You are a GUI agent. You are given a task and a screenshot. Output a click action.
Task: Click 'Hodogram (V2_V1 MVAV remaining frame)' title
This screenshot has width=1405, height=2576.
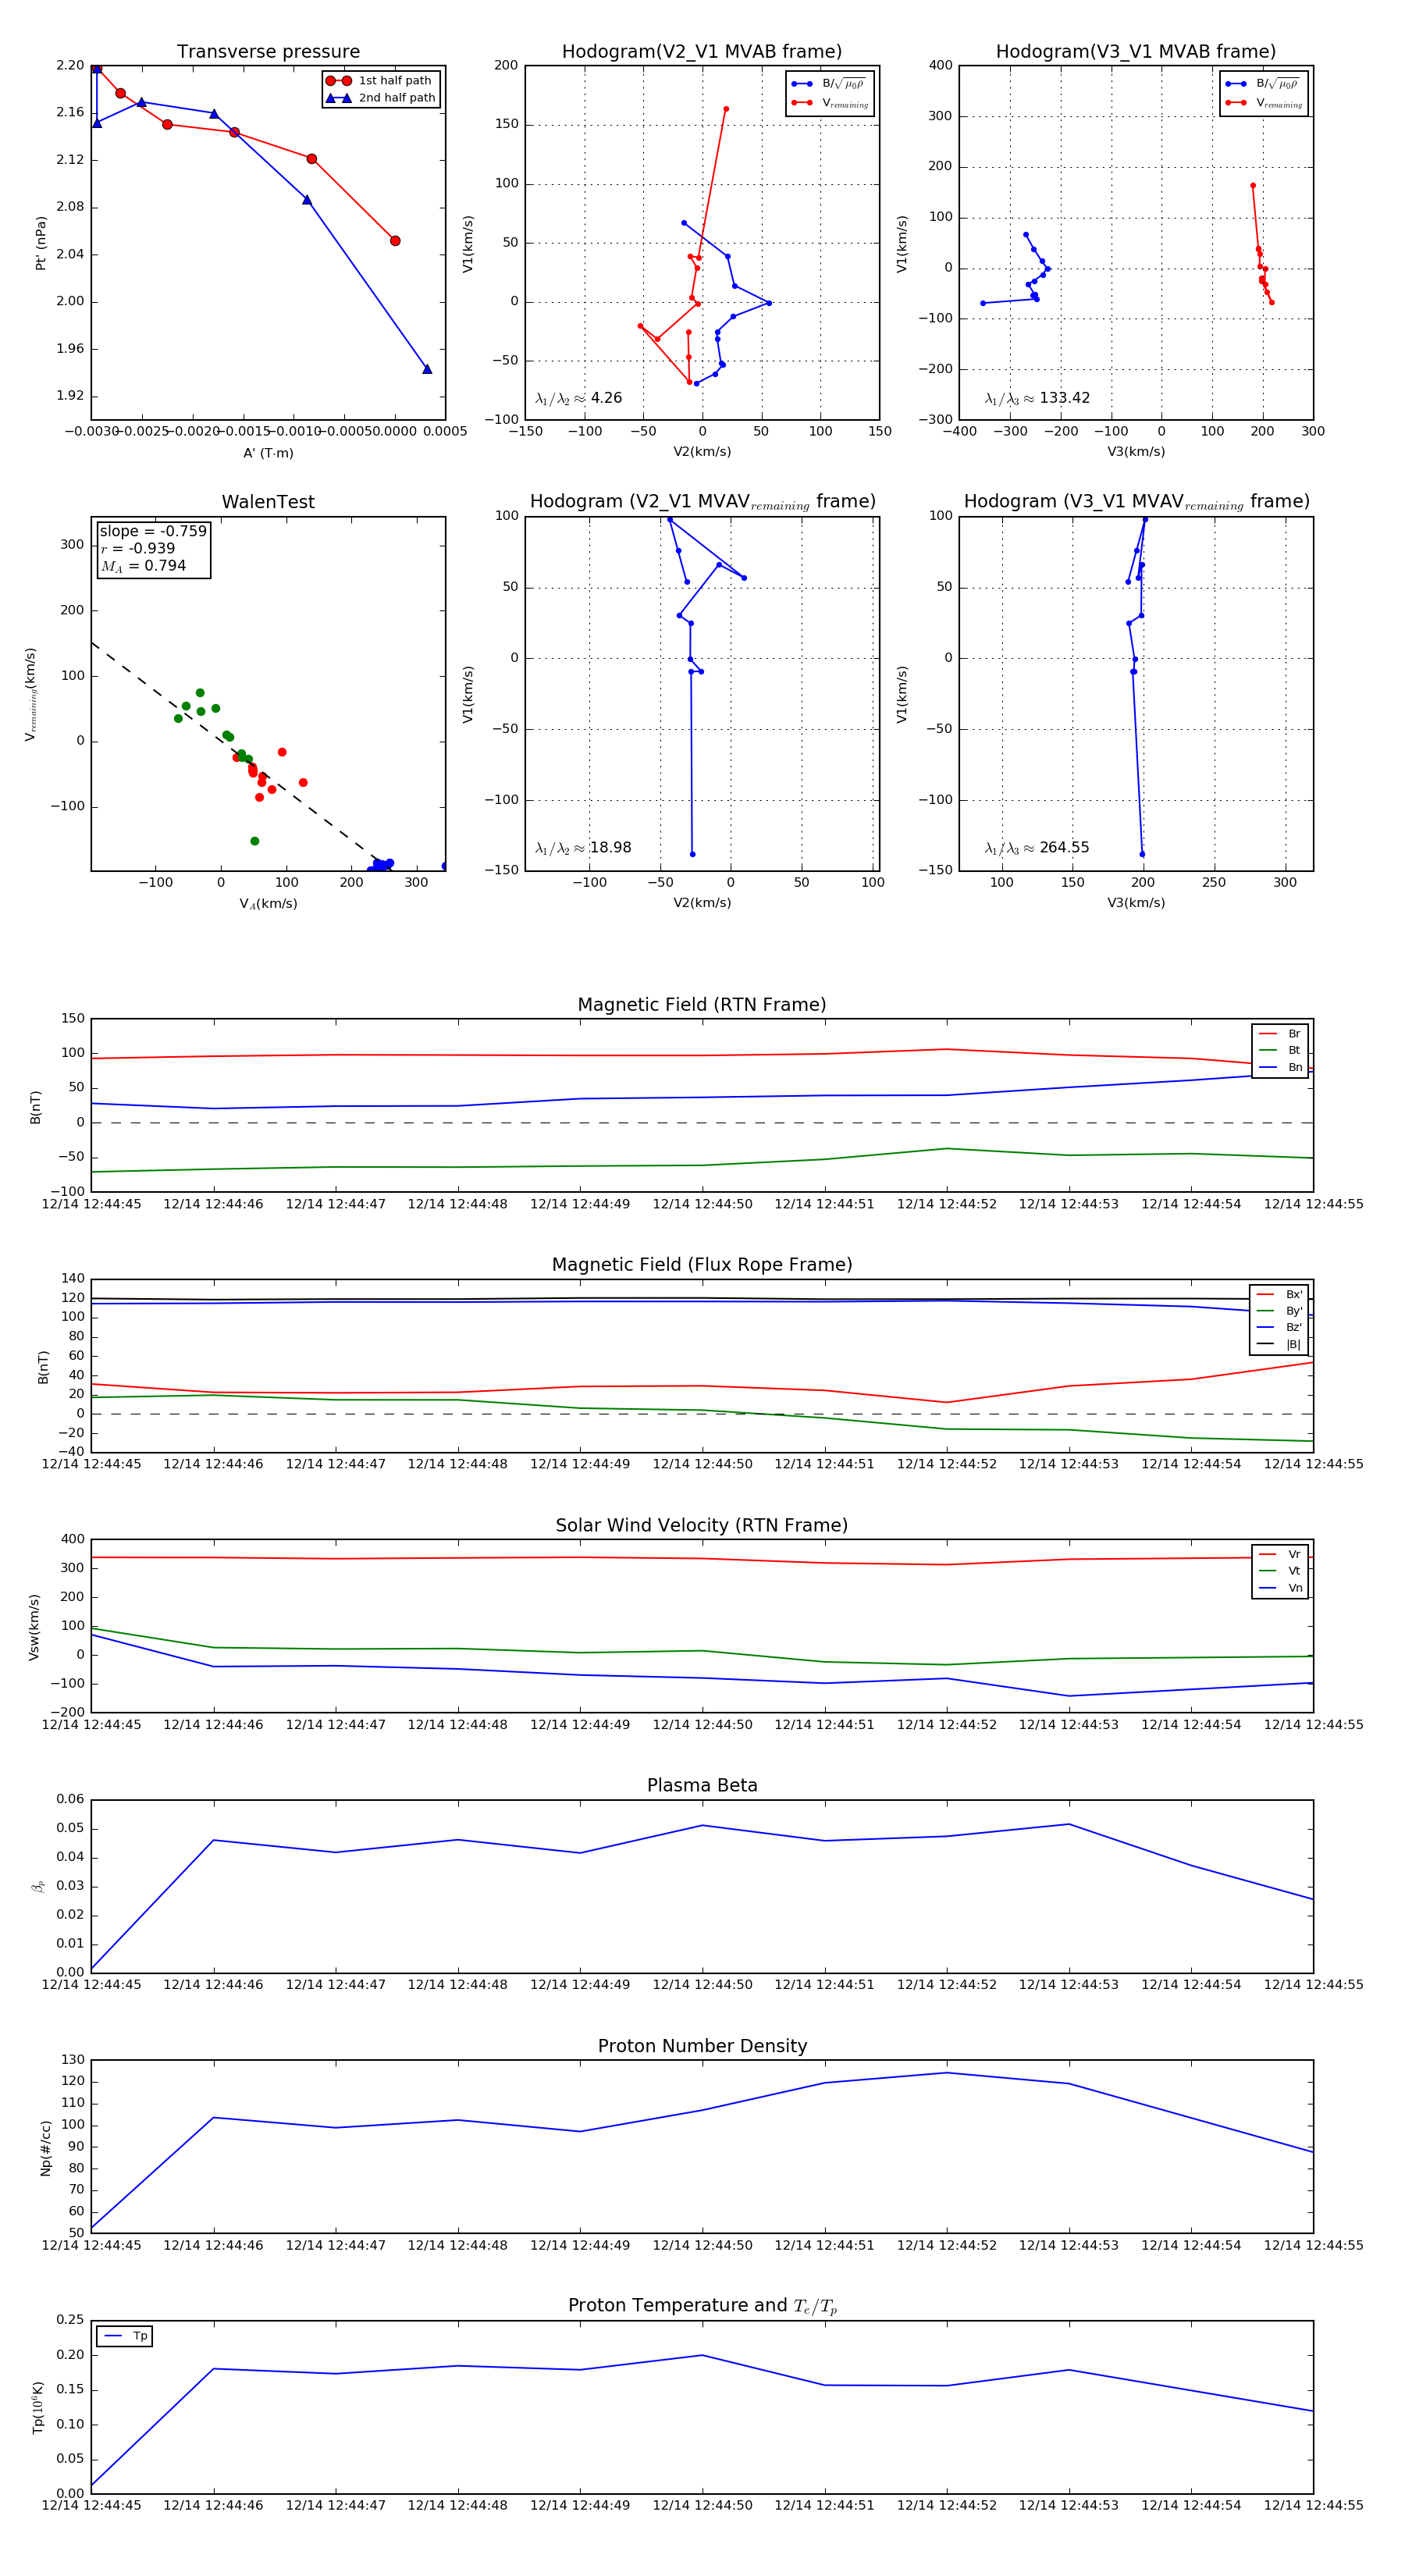[702, 502]
